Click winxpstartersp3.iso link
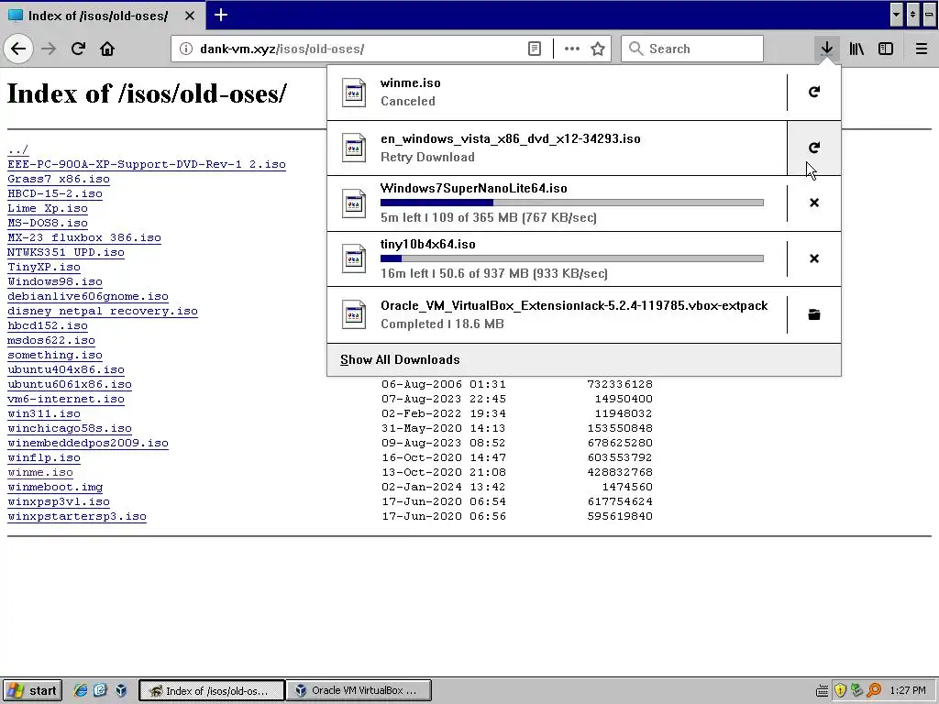939x704 pixels. tap(77, 516)
